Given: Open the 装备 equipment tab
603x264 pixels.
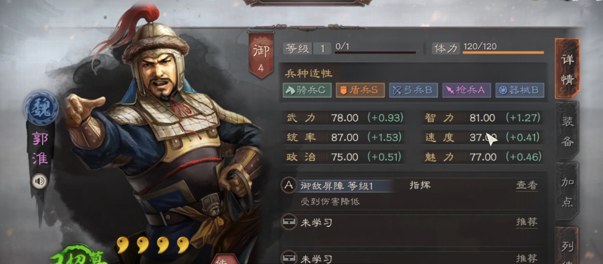Looking at the screenshot, I should [567, 131].
